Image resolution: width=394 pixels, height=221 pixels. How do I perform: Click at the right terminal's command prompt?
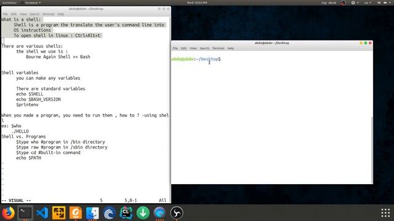(196, 59)
